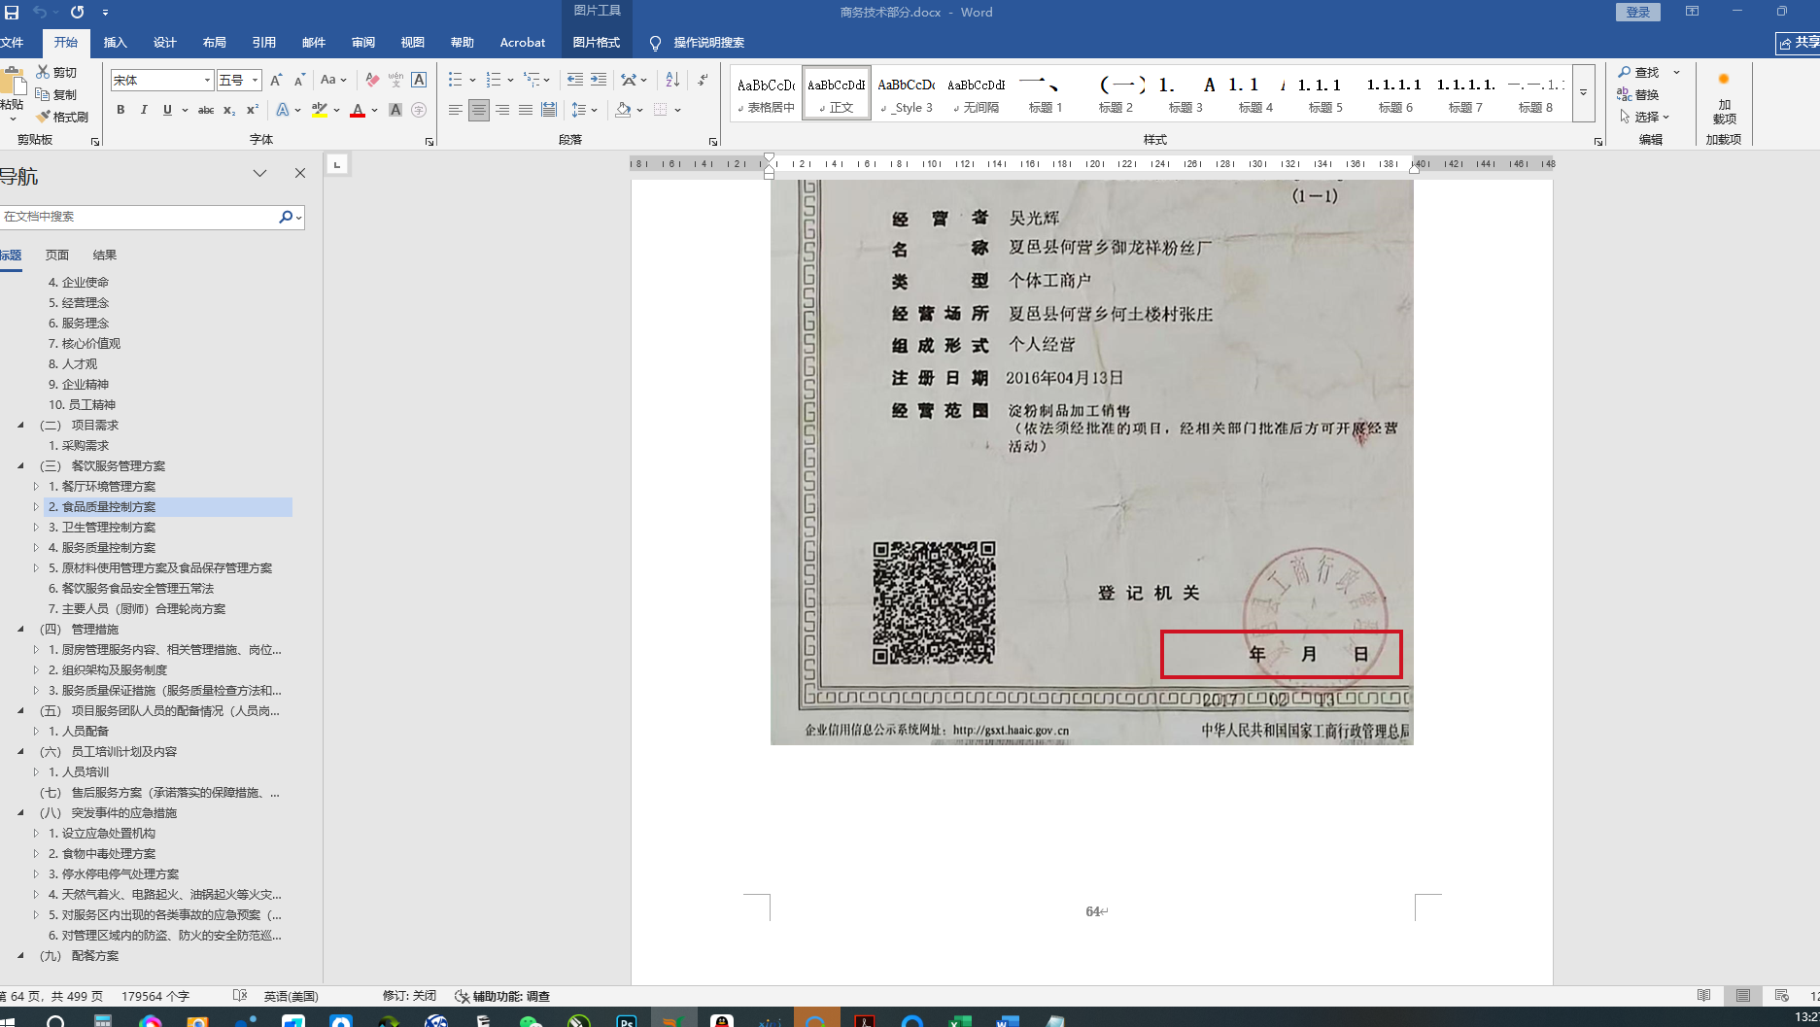Apply the 无间隔 style
Viewport: 1820px width, 1027px height.
pyautogui.click(x=977, y=93)
